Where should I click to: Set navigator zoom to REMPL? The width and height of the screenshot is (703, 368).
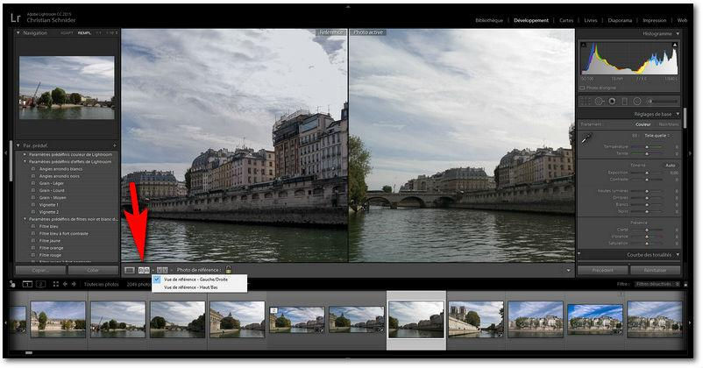pyautogui.click(x=84, y=33)
